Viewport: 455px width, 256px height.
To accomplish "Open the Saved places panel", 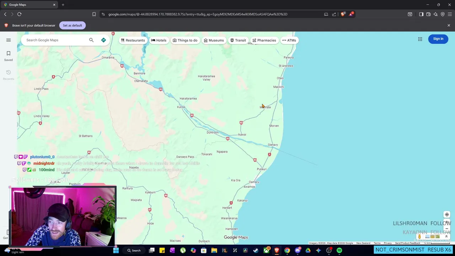I will [9, 56].
